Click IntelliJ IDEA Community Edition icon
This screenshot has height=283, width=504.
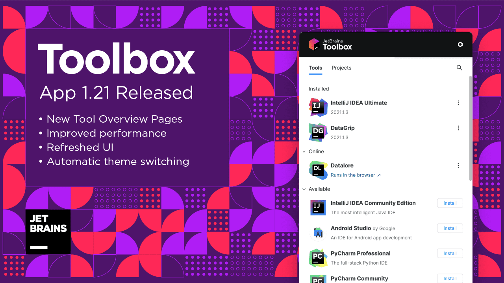pos(318,207)
